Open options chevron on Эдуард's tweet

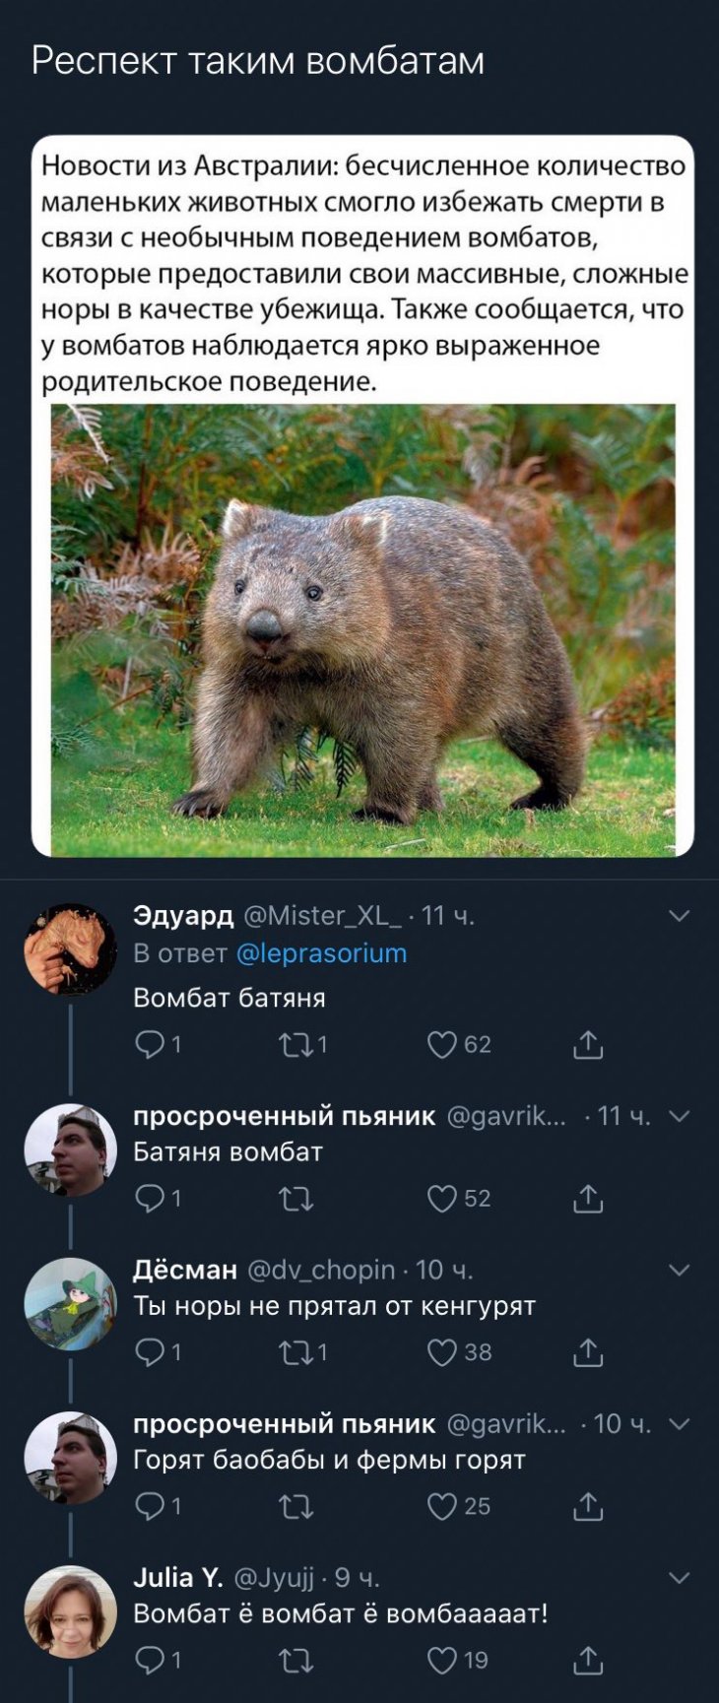(680, 916)
